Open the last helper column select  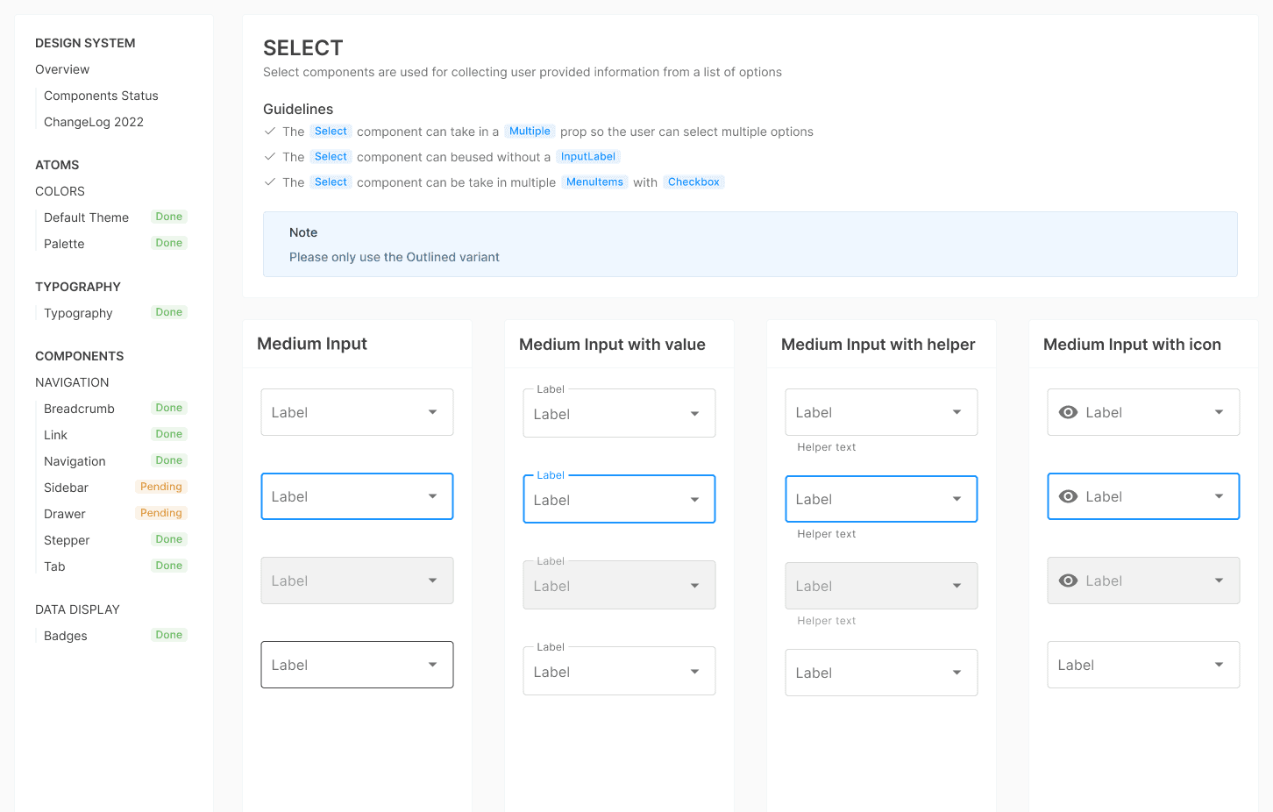(x=881, y=673)
